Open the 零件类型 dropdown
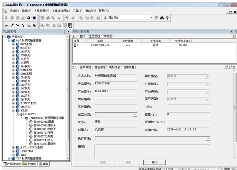Image resolution: width=237 pixels, height=170 pixels. tap(207, 76)
